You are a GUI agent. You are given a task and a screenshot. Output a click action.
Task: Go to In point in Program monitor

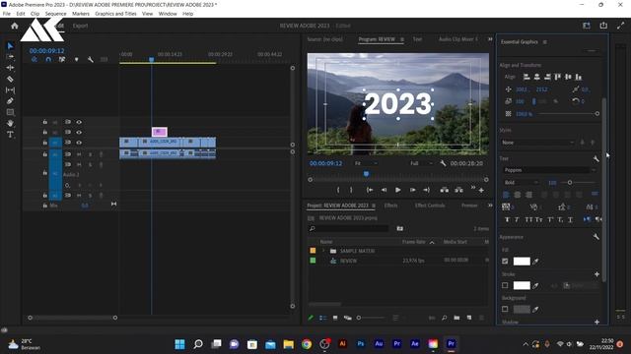[370, 190]
